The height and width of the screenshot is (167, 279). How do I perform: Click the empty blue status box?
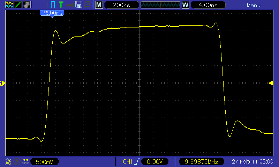pos(39,5)
